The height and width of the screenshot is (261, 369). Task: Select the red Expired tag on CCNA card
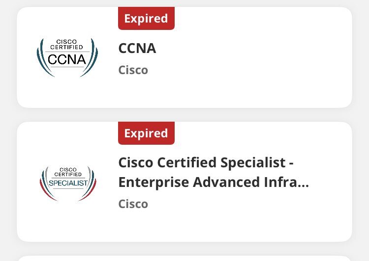[146, 18]
